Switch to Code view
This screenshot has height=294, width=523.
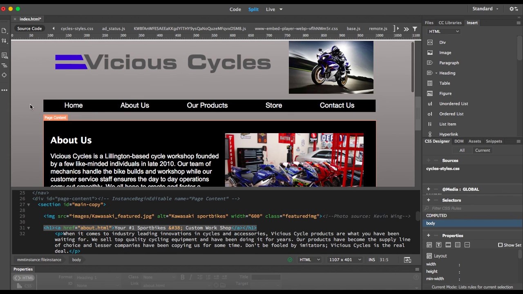point(235,9)
